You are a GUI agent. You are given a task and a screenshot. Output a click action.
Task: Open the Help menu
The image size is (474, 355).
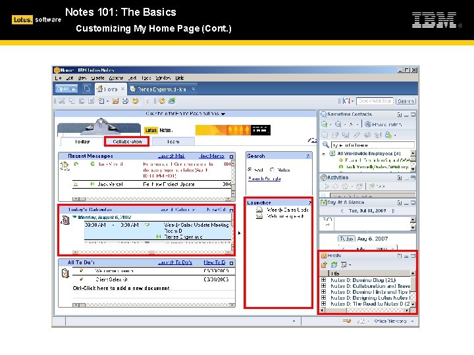[x=180, y=78]
